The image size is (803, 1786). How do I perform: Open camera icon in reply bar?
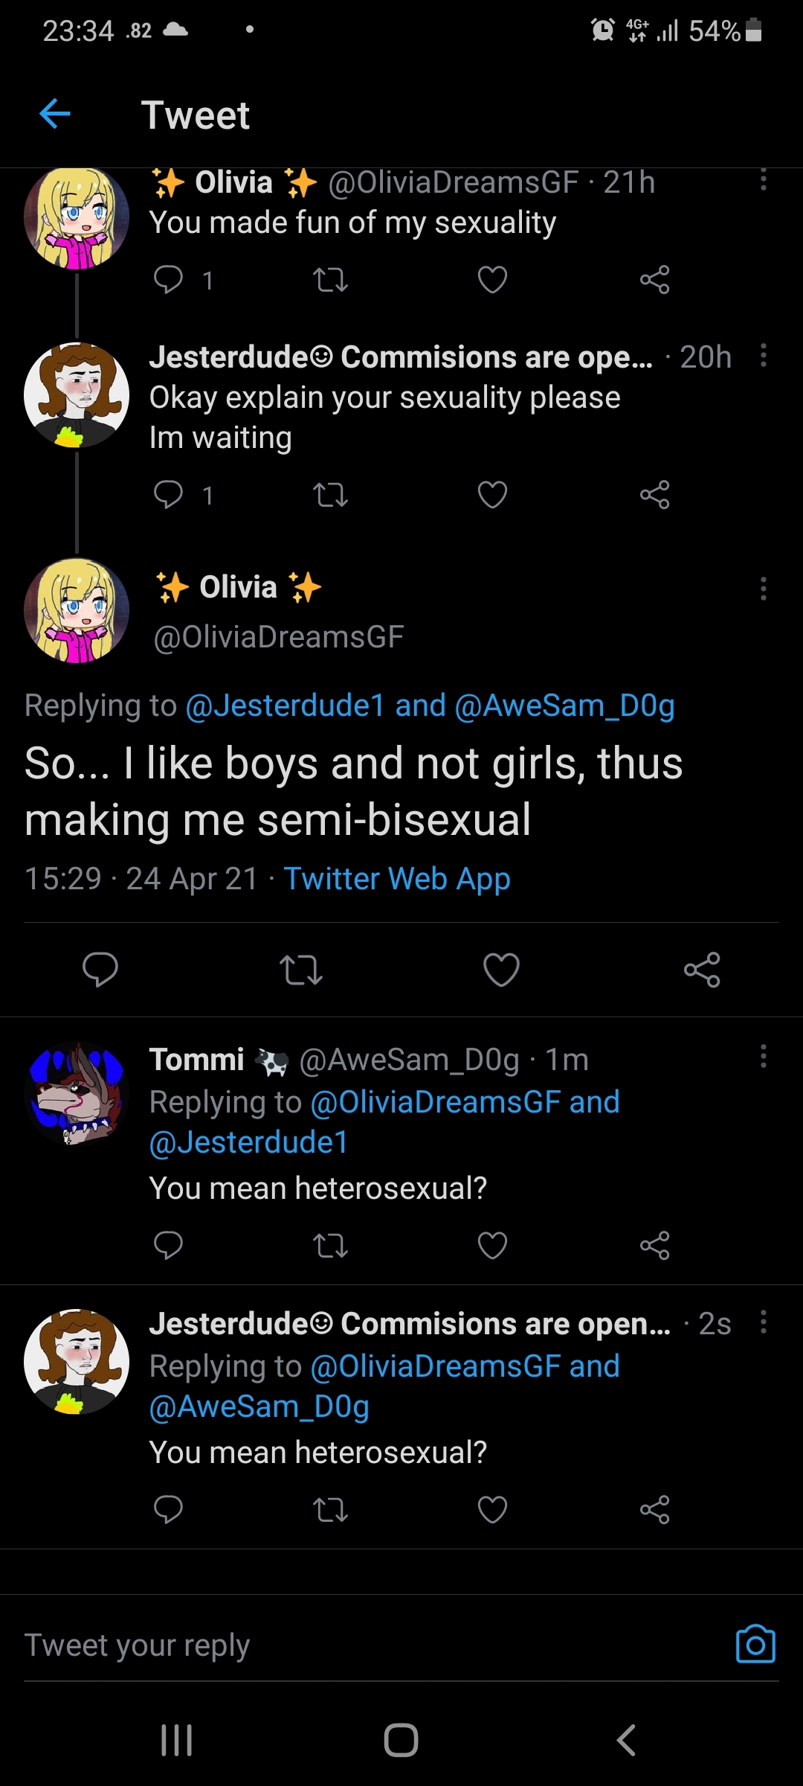point(755,1643)
